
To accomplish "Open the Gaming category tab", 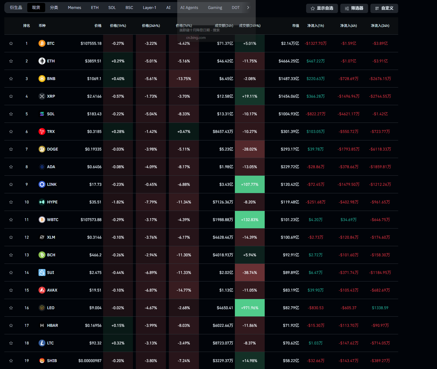I will [215, 8].
